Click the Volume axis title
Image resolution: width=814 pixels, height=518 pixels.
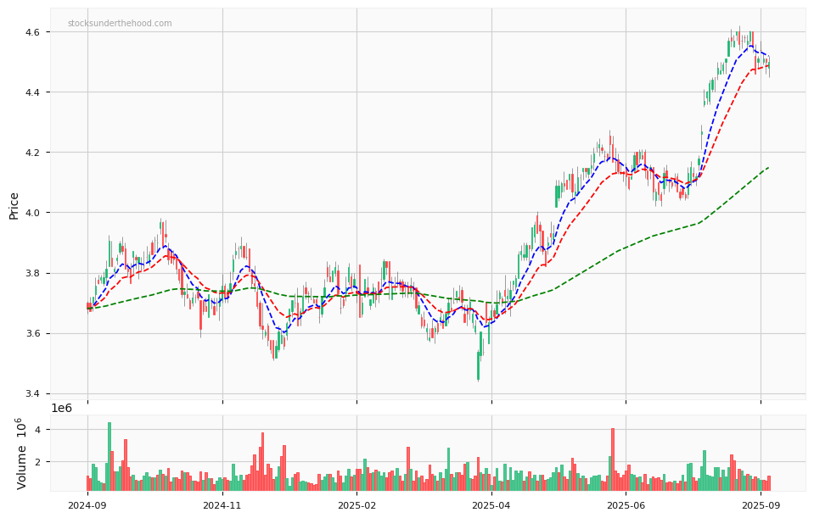[20, 454]
